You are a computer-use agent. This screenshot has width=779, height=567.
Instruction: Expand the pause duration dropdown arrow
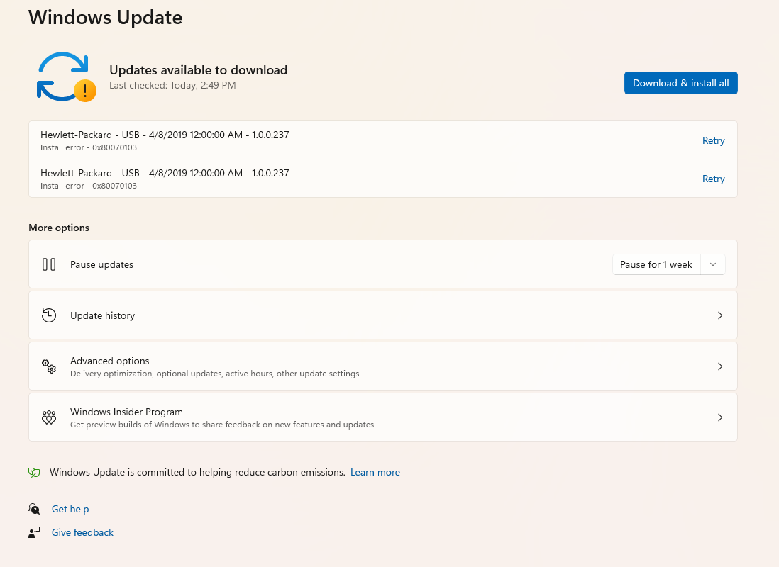point(713,264)
